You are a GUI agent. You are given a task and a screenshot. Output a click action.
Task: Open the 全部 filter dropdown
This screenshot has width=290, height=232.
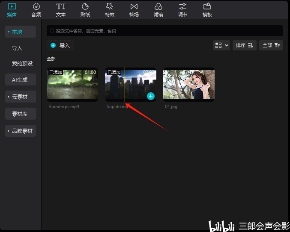pos(271,45)
